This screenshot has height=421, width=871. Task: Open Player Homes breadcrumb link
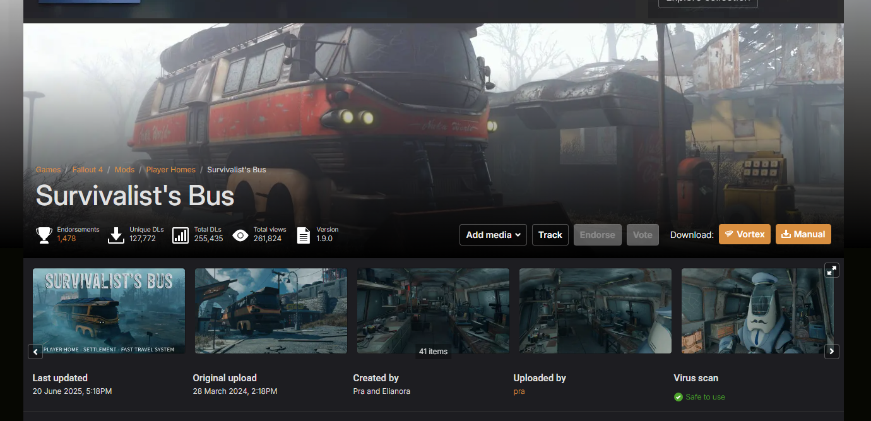[x=171, y=170]
